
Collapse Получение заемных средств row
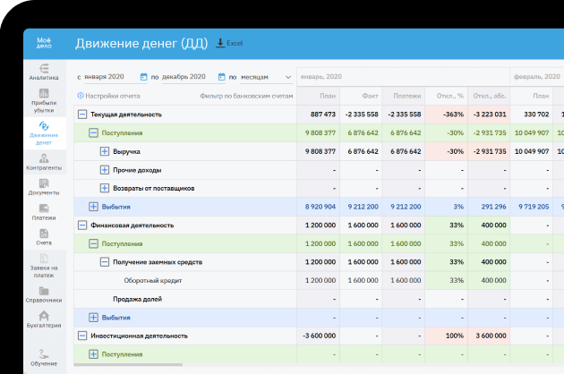(105, 262)
